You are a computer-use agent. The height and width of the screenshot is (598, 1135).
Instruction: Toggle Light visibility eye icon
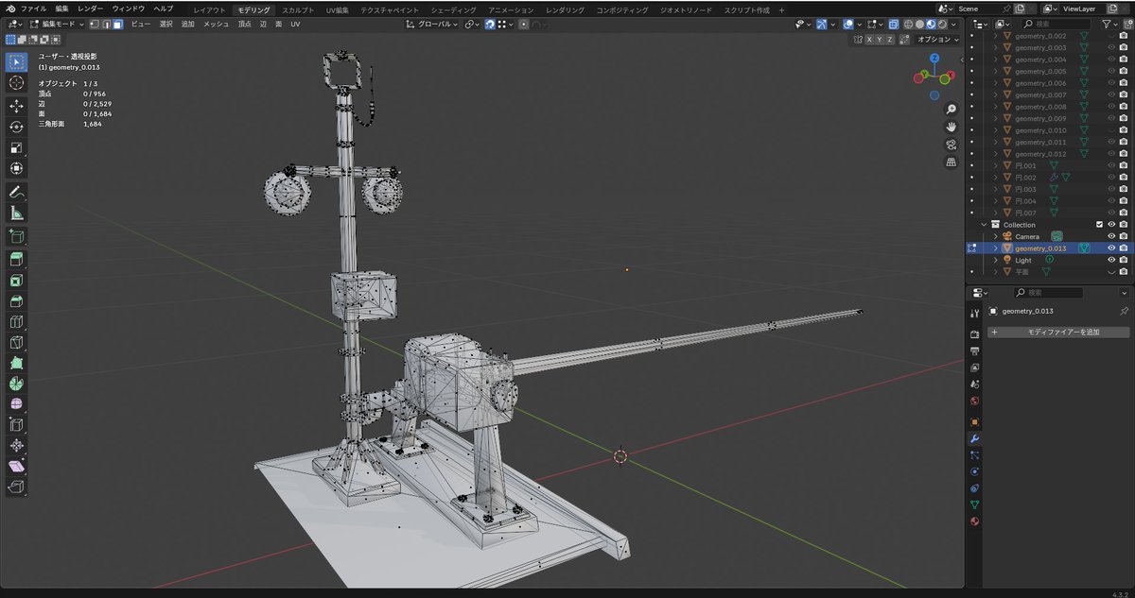[x=1111, y=260]
